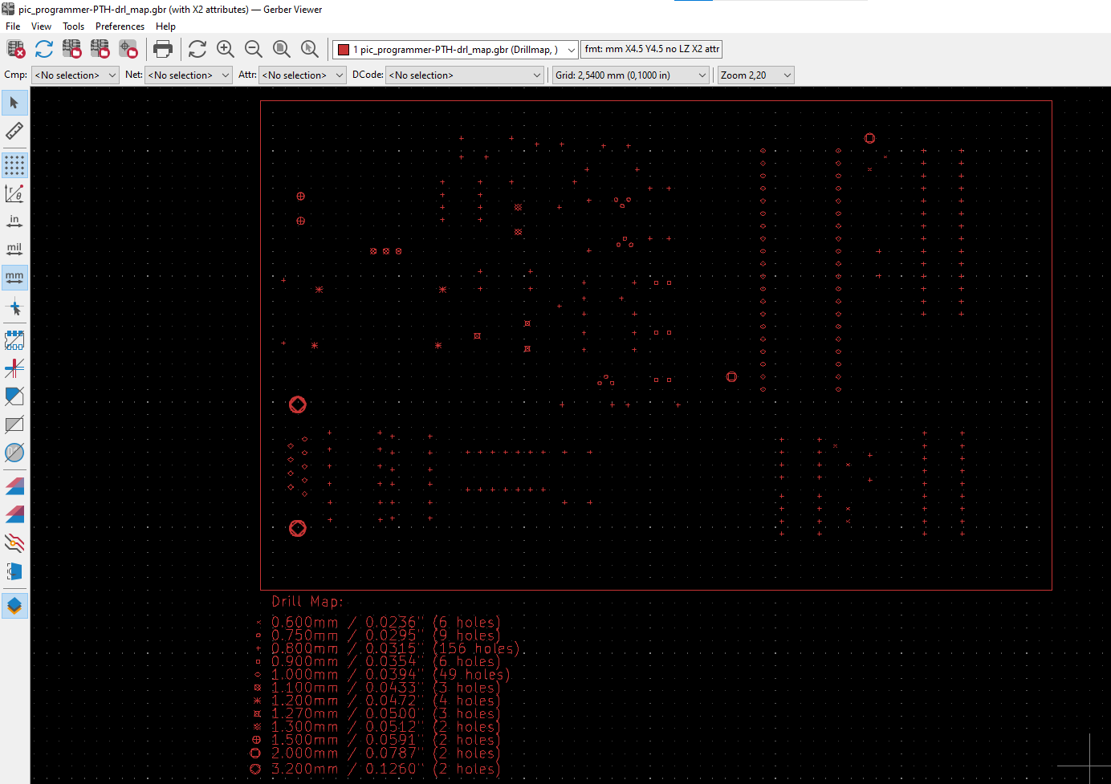Open the File menu
The width and height of the screenshot is (1111, 784).
13,26
